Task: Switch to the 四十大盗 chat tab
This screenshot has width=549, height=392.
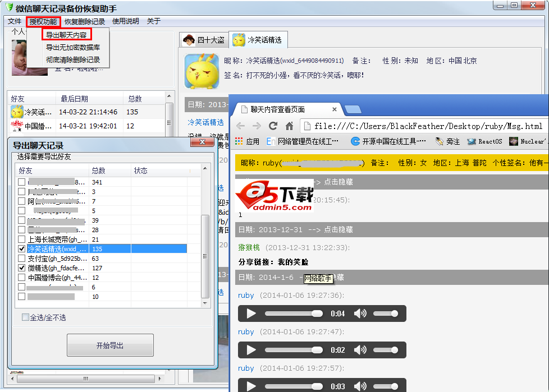Action: [204, 40]
